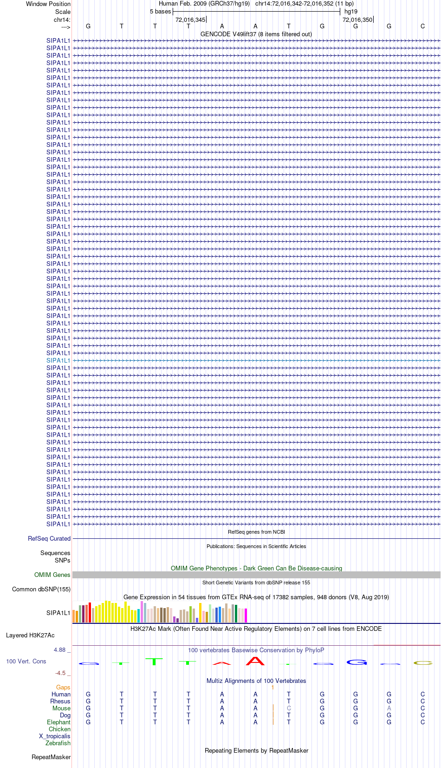Click the 'C' base in top sequence row
Viewport: 441px width, 768px height.
422,26
